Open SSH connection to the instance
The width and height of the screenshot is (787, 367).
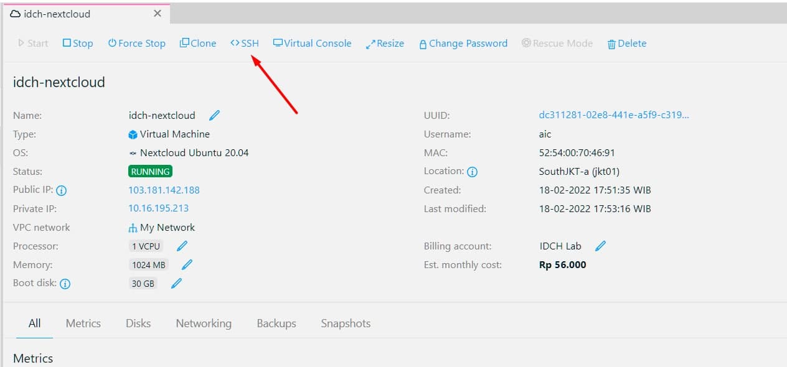[x=244, y=44]
